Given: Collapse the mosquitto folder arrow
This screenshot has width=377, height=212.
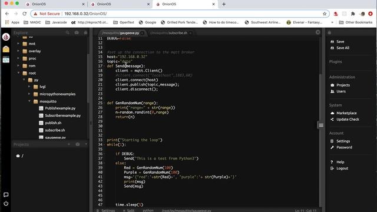Looking at the screenshot, I should pyautogui.click(x=29, y=101).
